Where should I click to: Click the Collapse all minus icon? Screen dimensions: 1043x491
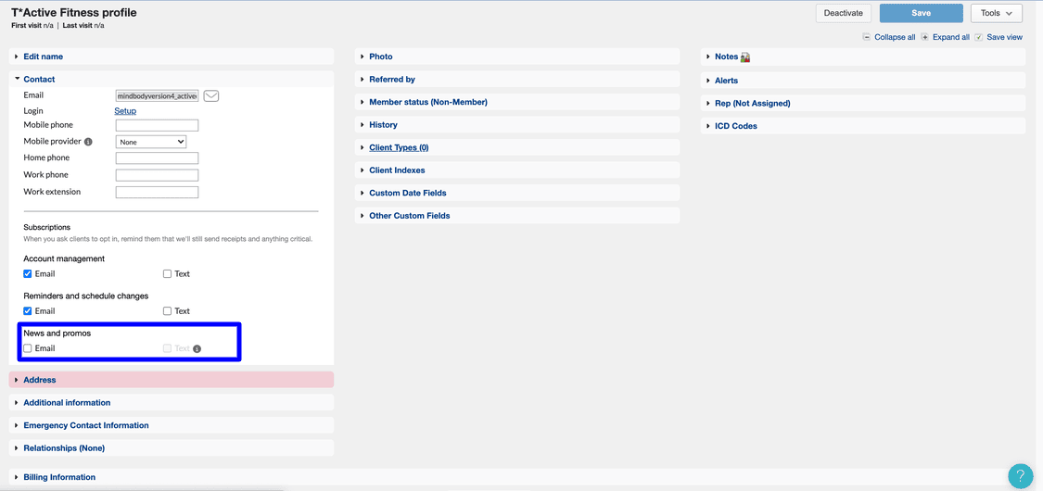(x=866, y=37)
